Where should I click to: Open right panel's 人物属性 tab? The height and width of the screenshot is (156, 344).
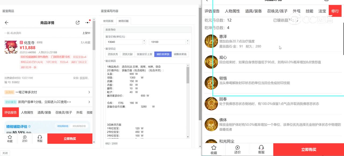click(x=232, y=11)
